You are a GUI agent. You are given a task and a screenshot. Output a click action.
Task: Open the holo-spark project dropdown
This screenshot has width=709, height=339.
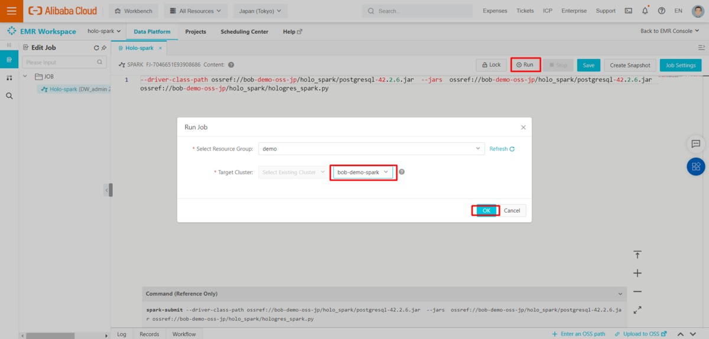104,31
